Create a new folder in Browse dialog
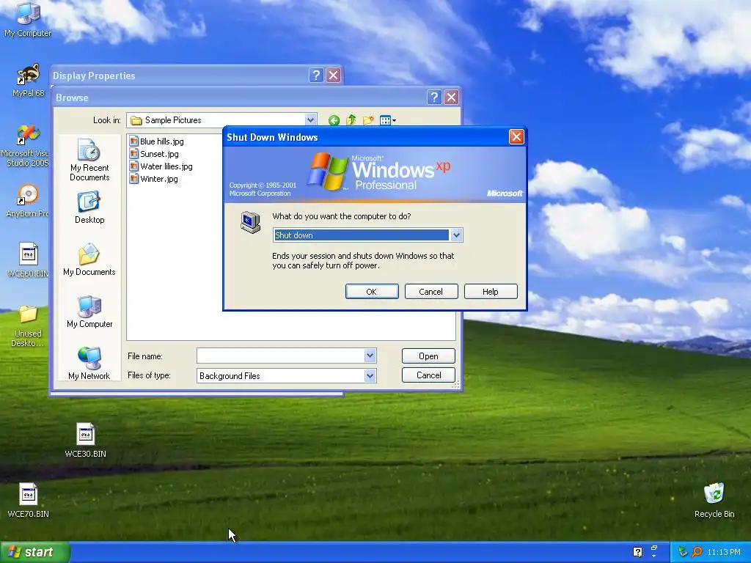The image size is (751, 563). pos(368,120)
